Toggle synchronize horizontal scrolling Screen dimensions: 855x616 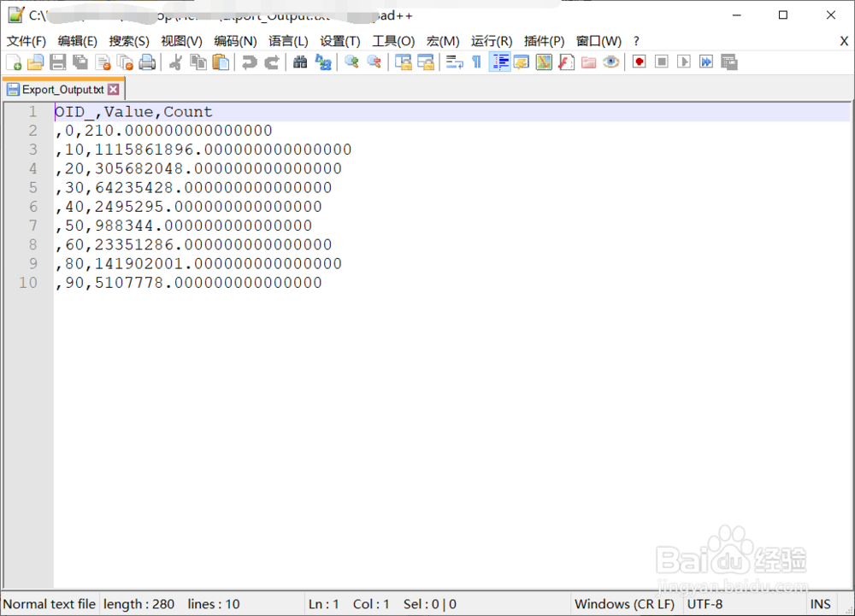pos(425,62)
